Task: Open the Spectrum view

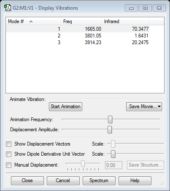Action: pos(99,180)
